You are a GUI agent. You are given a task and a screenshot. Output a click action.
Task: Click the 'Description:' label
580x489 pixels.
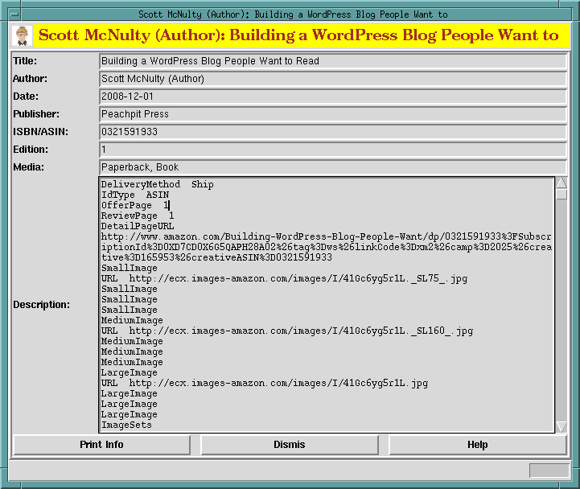(42, 305)
